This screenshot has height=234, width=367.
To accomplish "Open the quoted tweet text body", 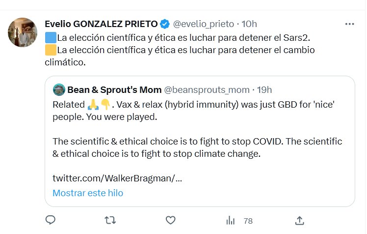I will 196,142.
